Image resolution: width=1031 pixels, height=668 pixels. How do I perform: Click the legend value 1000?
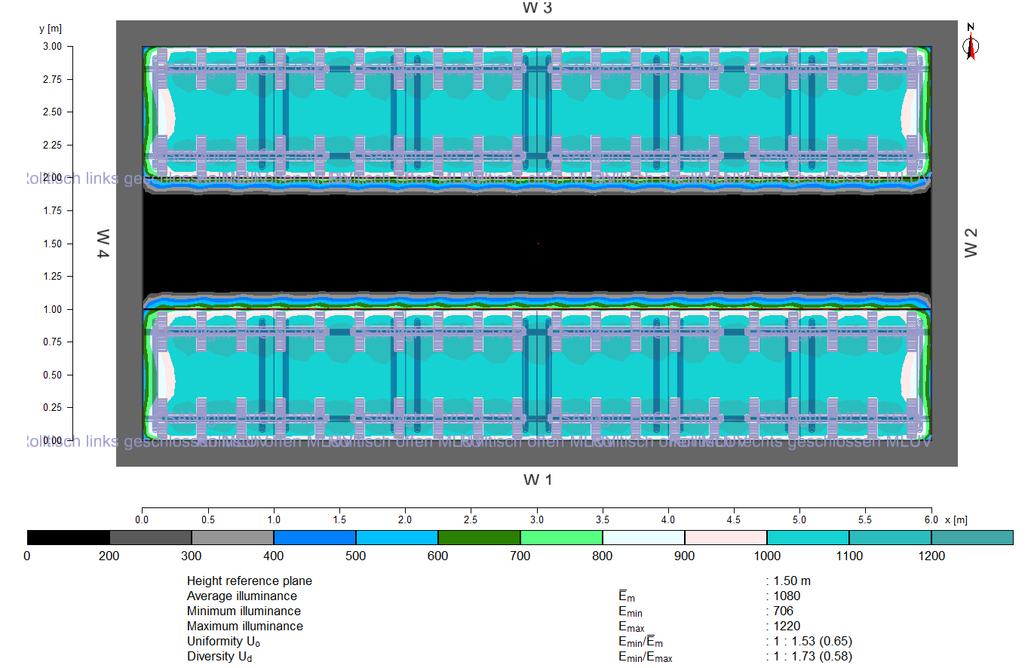pos(767,556)
